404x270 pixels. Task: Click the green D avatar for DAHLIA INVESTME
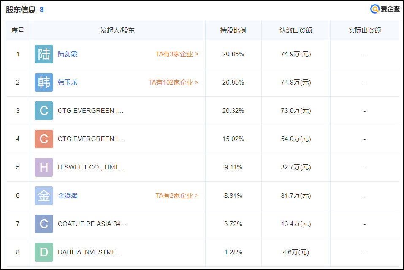[x=44, y=252]
